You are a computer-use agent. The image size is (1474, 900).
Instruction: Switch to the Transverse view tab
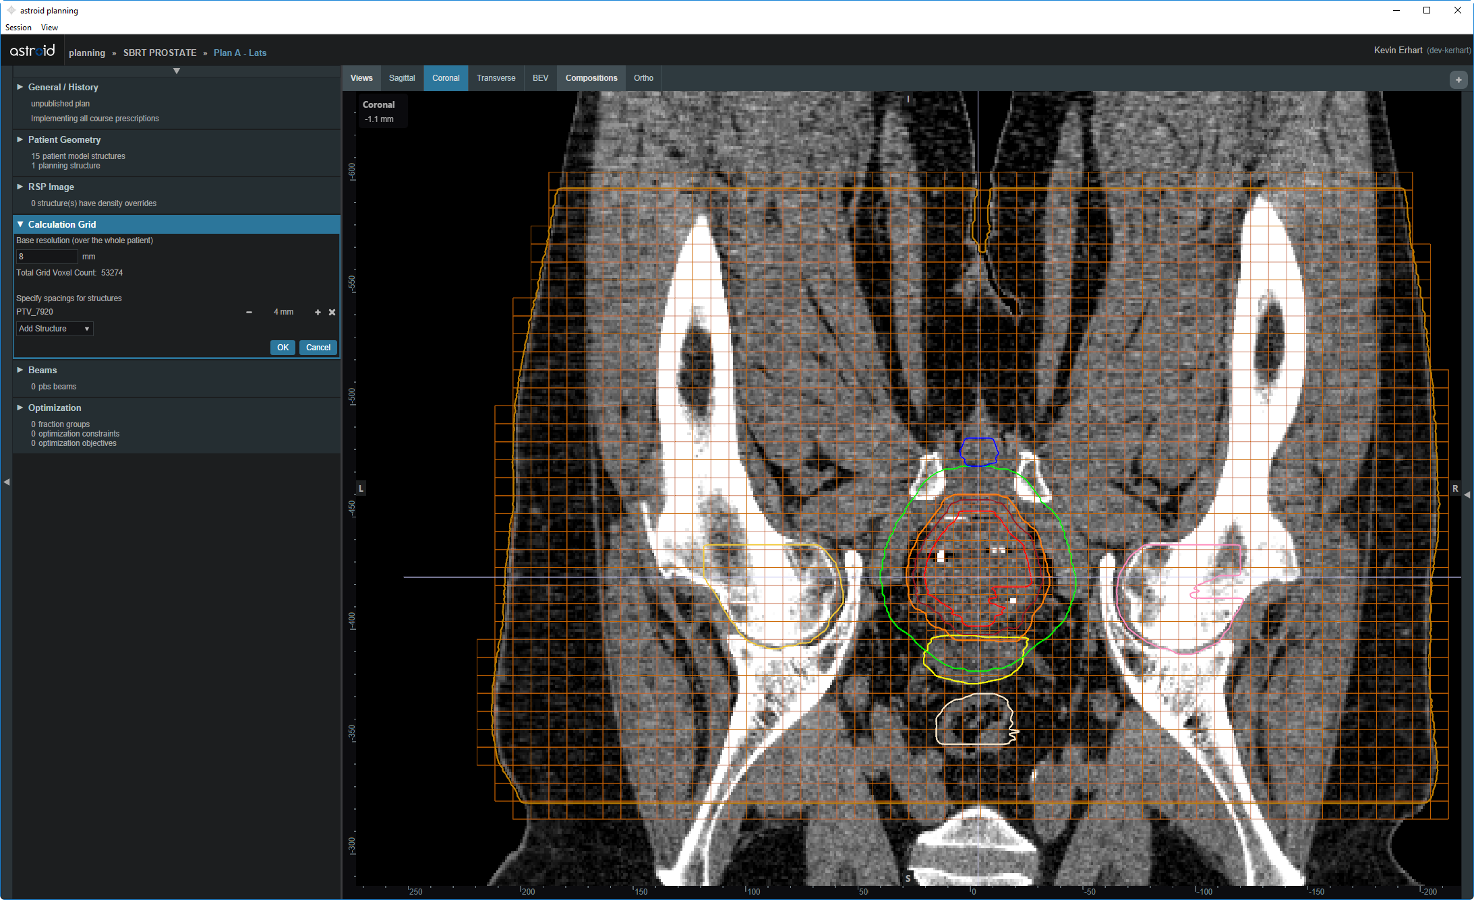496,78
